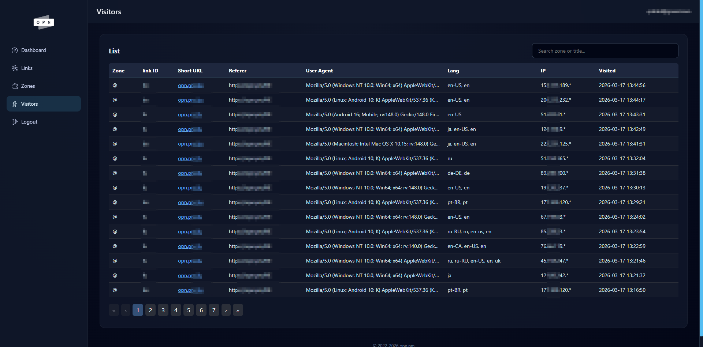Viewport: 703px width, 347px height.
Task: Open short URL in 13:42:49 row
Action: [x=190, y=129]
